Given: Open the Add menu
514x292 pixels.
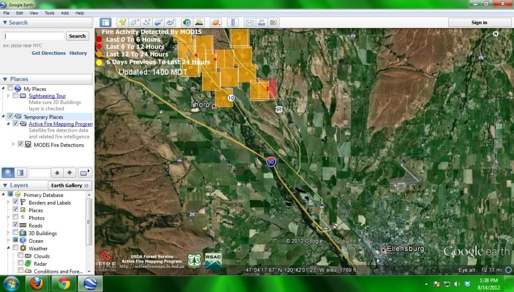Looking at the screenshot, I should click(65, 13).
